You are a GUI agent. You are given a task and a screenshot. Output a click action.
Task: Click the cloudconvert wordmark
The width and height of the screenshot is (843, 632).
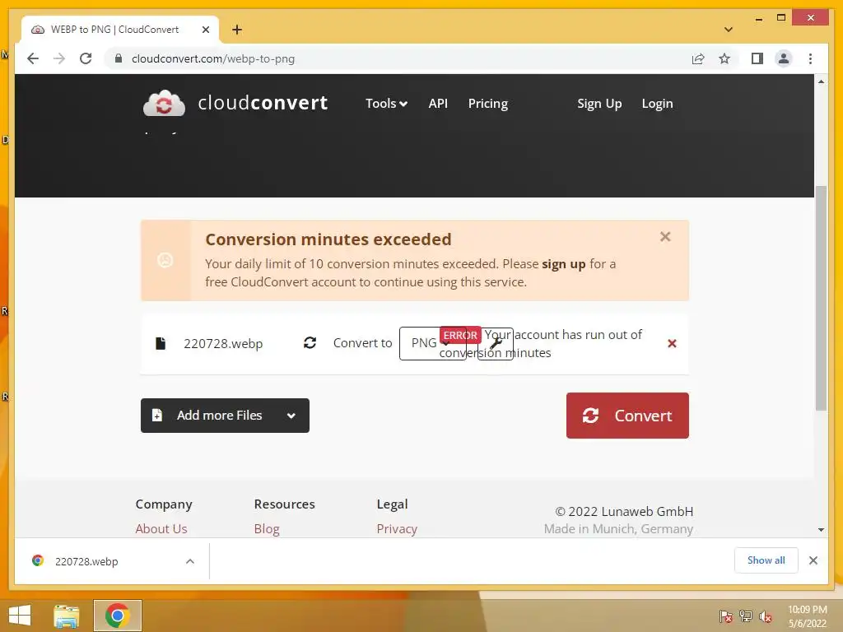coord(263,103)
